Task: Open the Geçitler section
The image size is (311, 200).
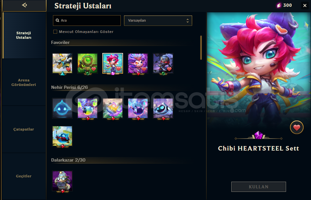Action: tap(24, 176)
